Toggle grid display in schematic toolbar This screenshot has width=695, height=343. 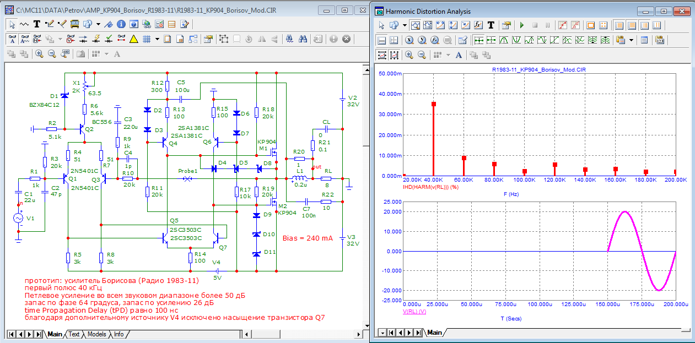[147, 39]
